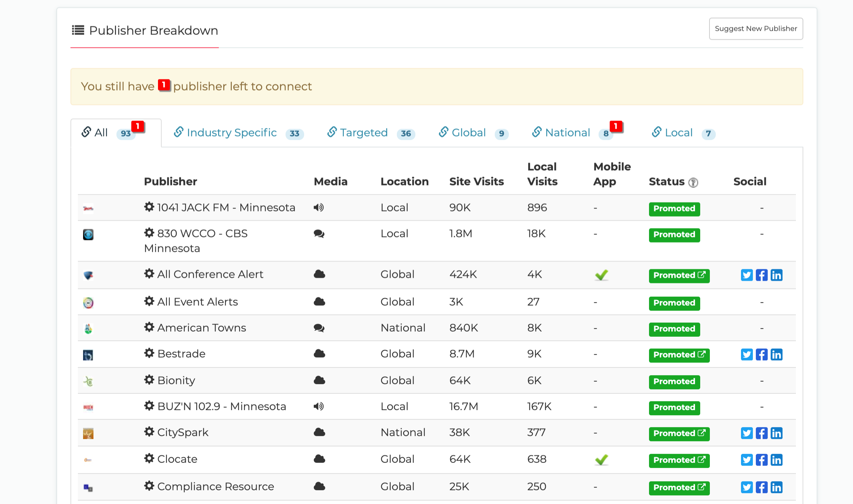Switch to the Targeted tab

point(371,133)
